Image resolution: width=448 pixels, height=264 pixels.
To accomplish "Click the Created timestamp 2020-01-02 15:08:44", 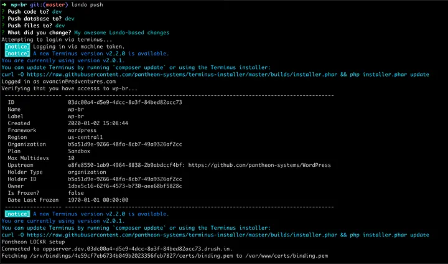I will (x=98, y=123).
